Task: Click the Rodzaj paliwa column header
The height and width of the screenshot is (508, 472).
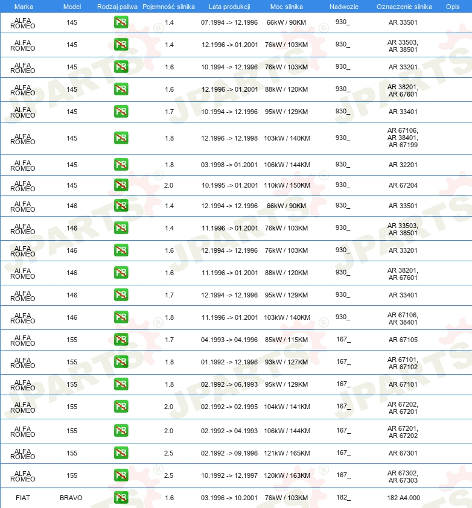Action: tap(117, 7)
